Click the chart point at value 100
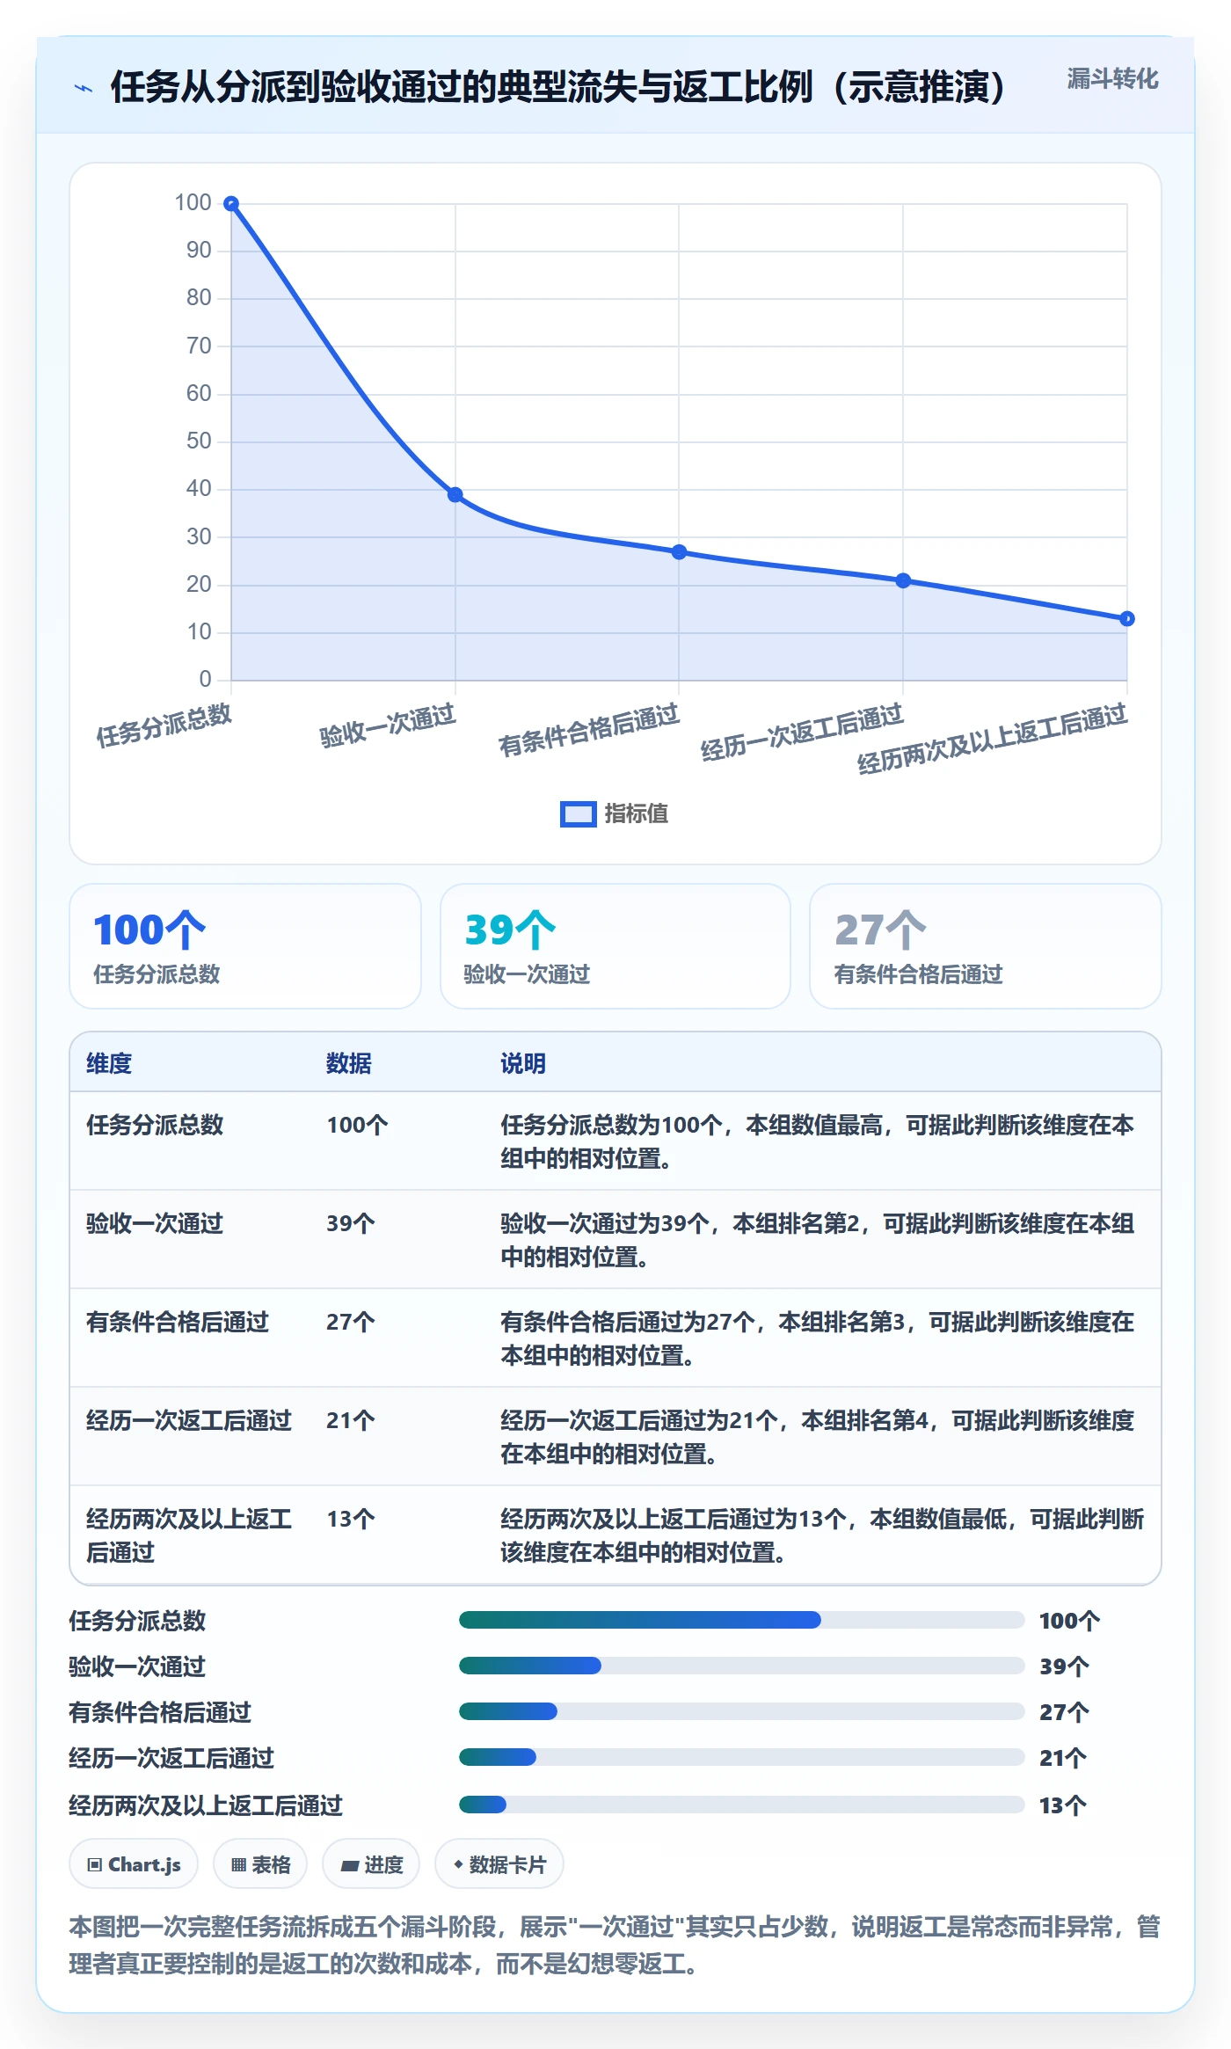The image size is (1231, 2049). coord(231,204)
